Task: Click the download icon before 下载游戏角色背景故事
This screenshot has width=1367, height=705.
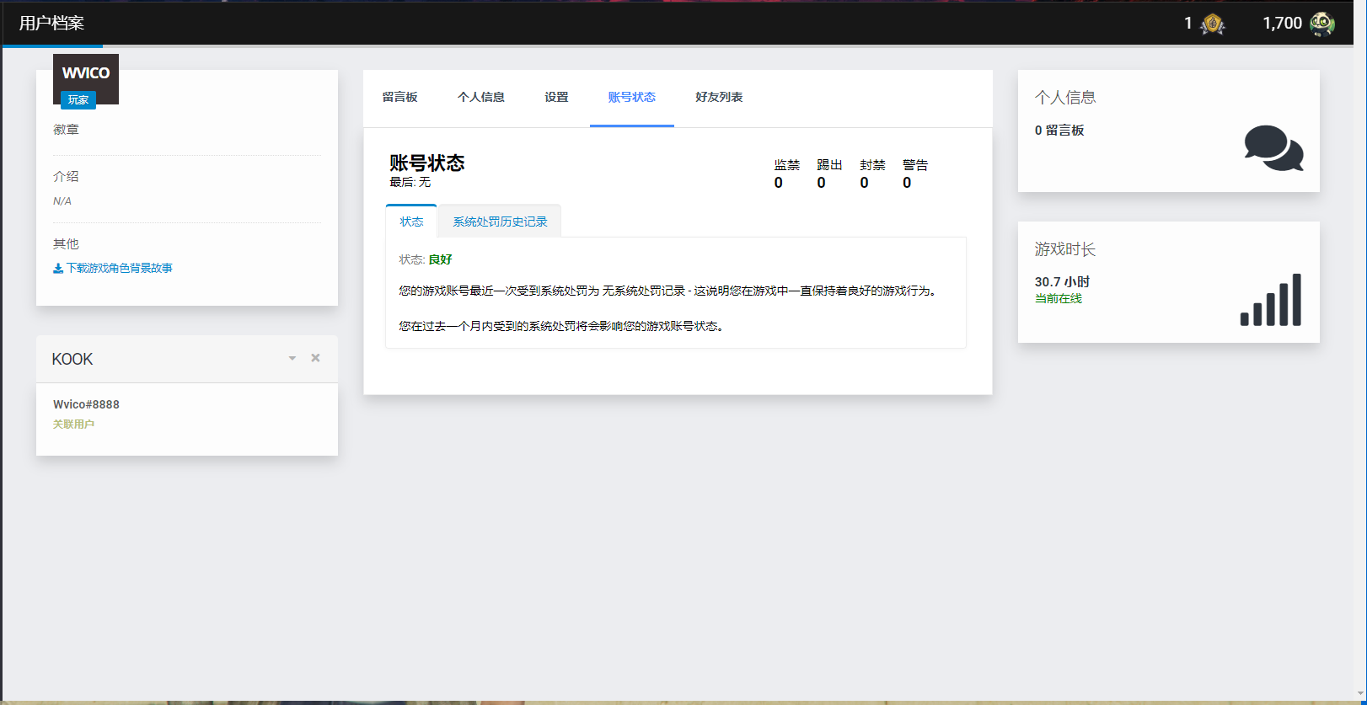Action: 58,269
